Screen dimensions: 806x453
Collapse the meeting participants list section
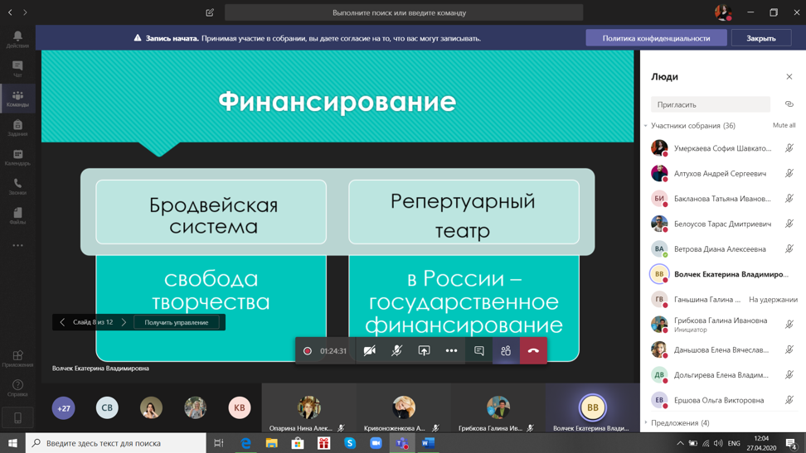pos(646,126)
